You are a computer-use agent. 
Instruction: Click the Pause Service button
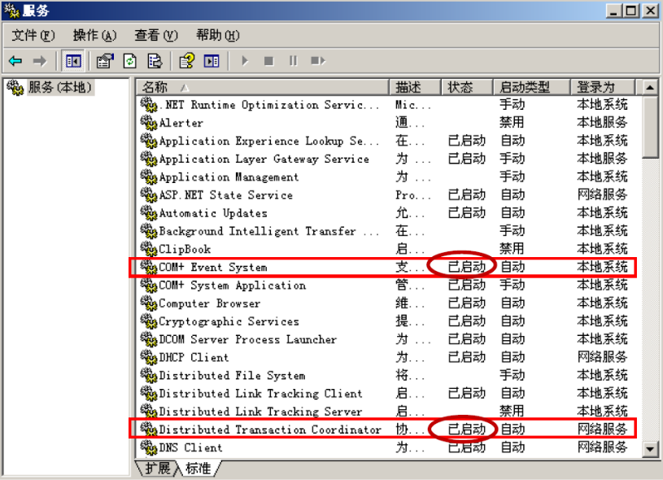[293, 61]
